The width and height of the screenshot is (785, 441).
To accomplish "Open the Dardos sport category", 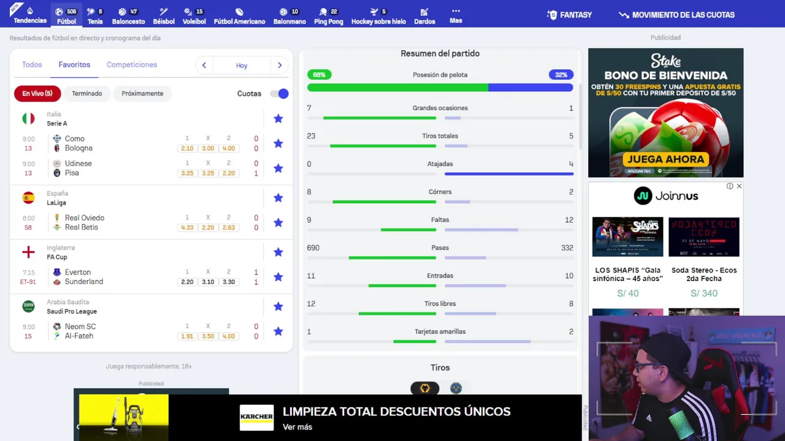I will coord(424,16).
